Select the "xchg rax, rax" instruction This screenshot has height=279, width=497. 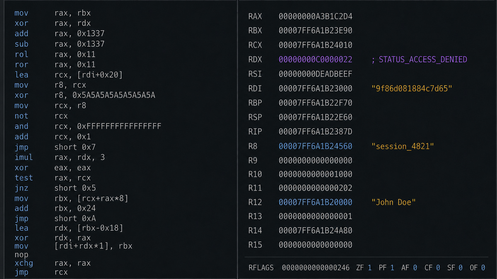pos(53,263)
